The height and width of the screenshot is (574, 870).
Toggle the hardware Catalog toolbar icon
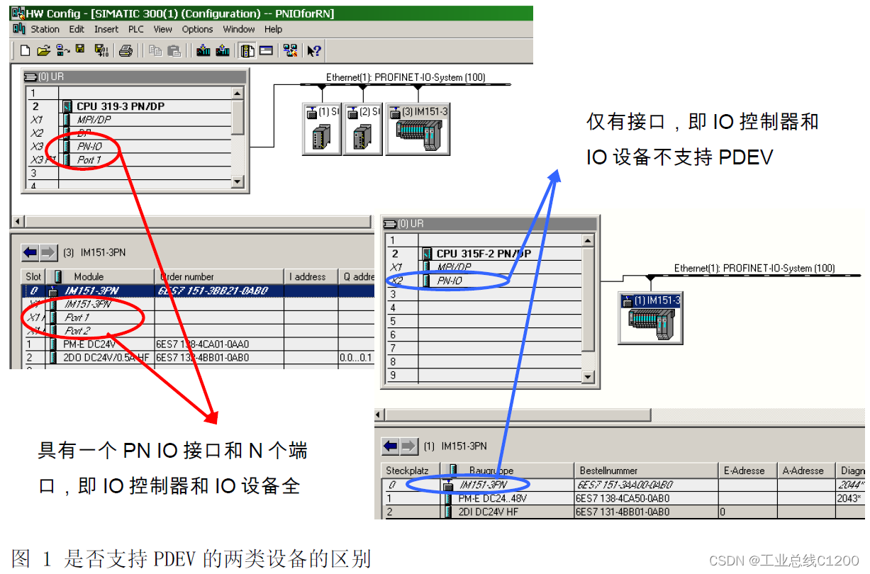coord(247,50)
